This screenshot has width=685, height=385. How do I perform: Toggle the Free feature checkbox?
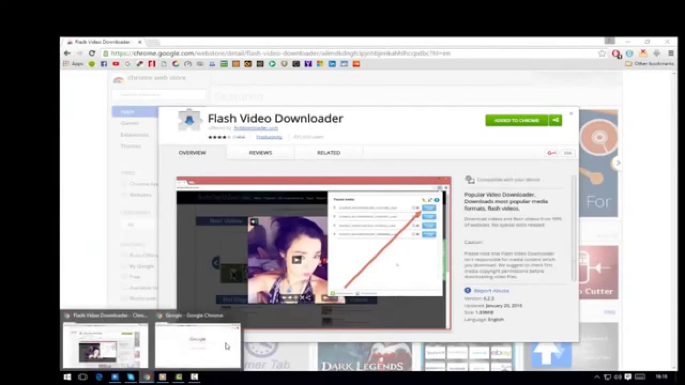click(124, 277)
